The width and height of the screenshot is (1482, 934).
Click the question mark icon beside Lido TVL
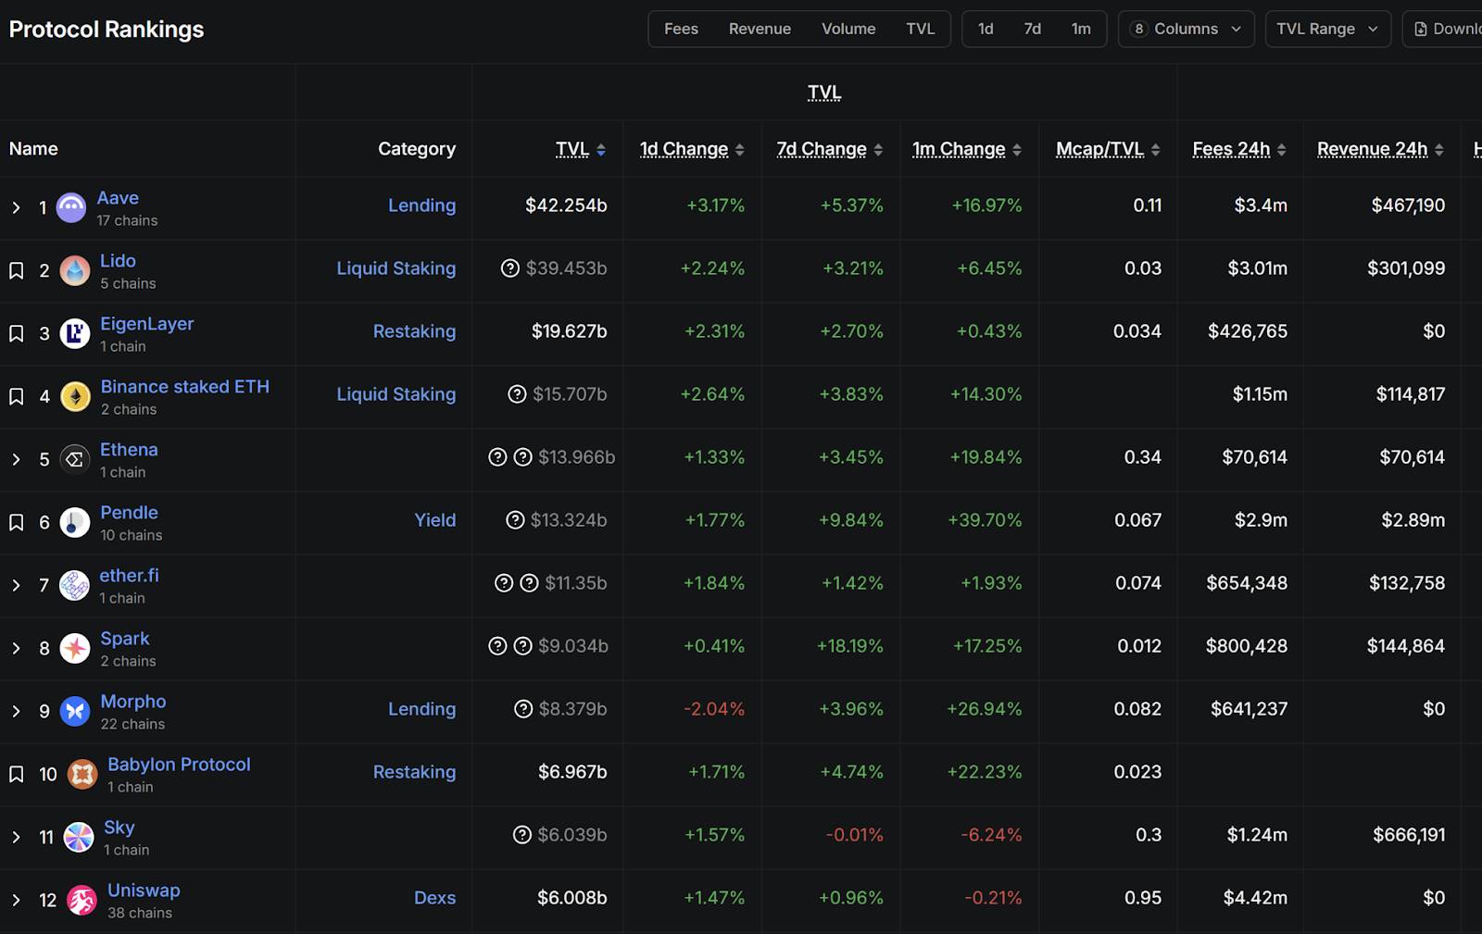coord(509,268)
